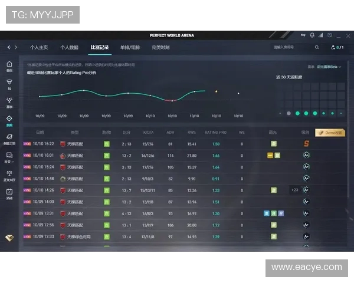354x283 pixels.
Task: Click the A+ badge on 10/09 14:00 match
Action: pyautogui.click(x=306, y=202)
